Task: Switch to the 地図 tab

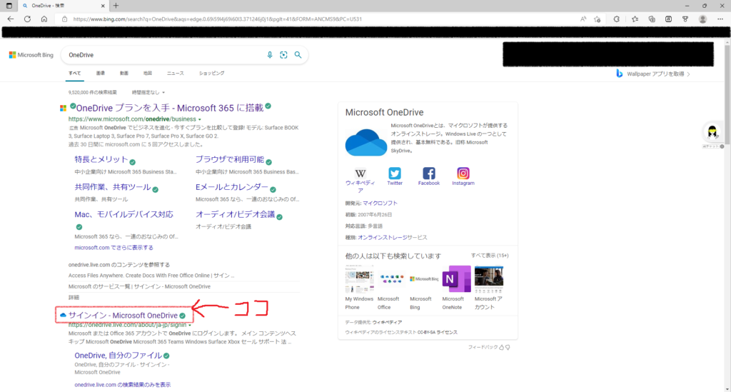Action: click(x=148, y=73)
